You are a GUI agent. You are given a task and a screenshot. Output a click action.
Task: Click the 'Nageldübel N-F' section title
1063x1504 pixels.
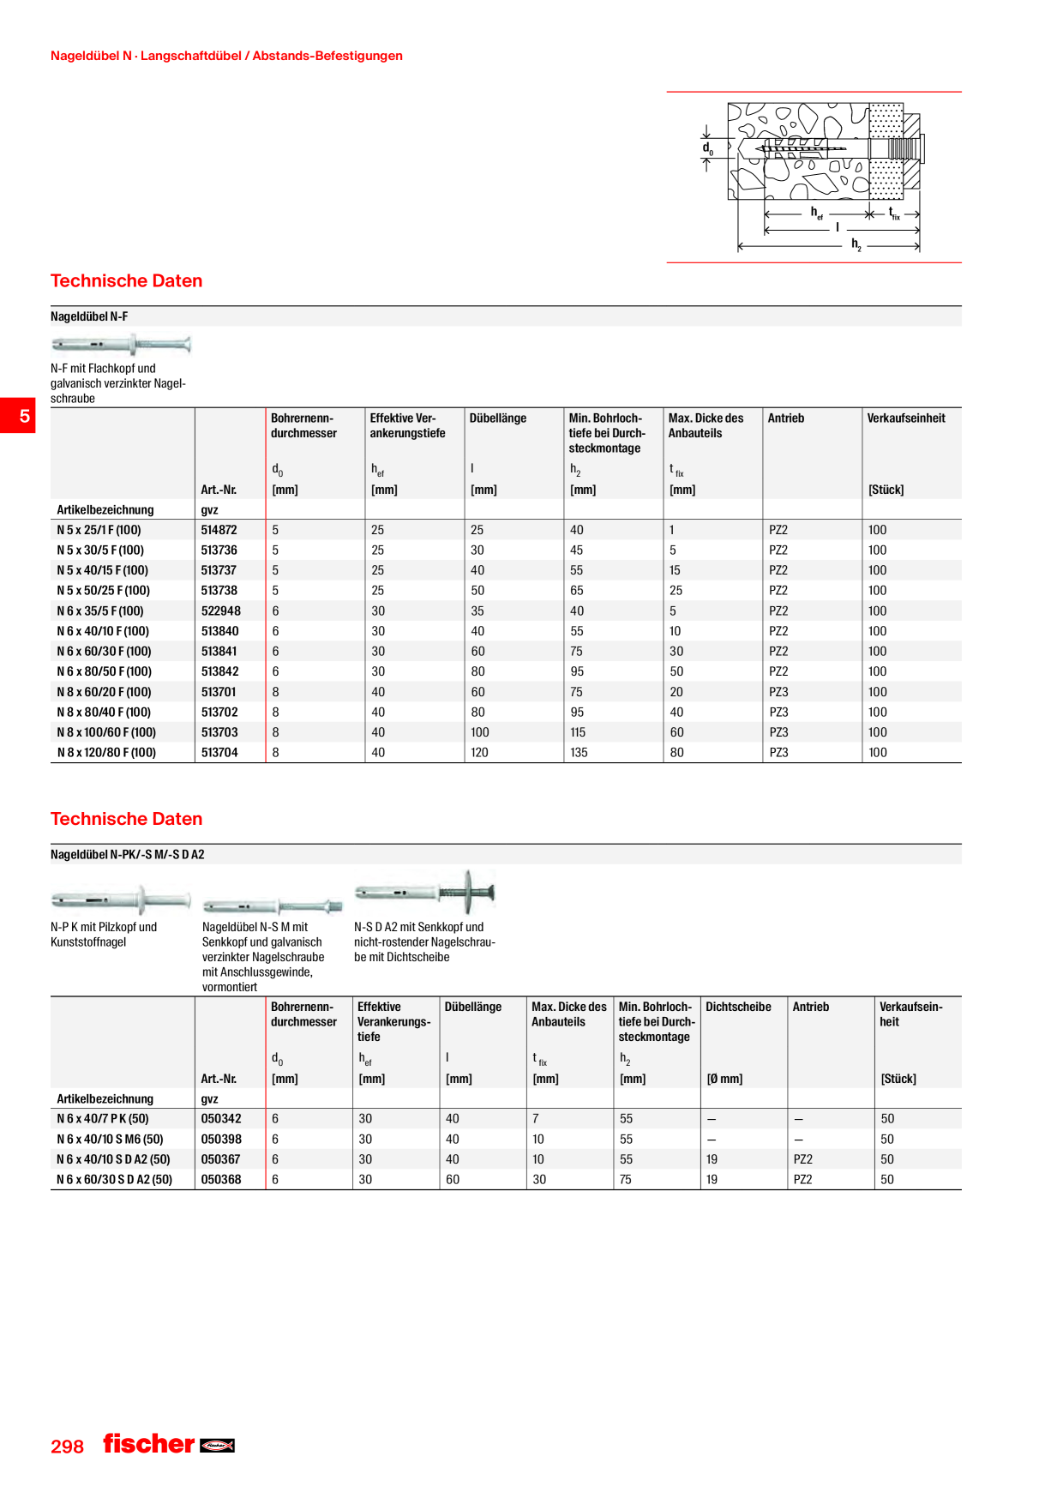pyautogui.click(x=89, y=316)
